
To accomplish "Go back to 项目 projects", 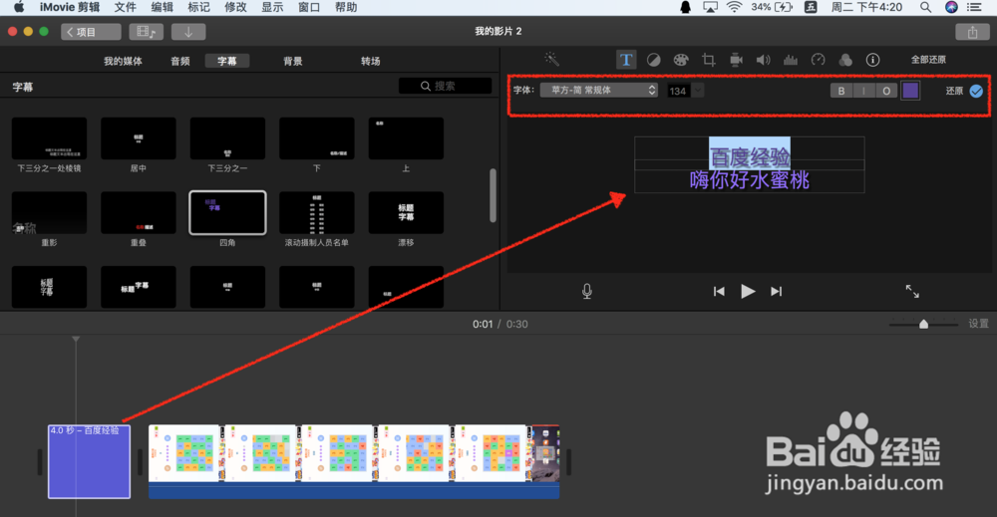I will pyautogui.click(x=91, y=32).
